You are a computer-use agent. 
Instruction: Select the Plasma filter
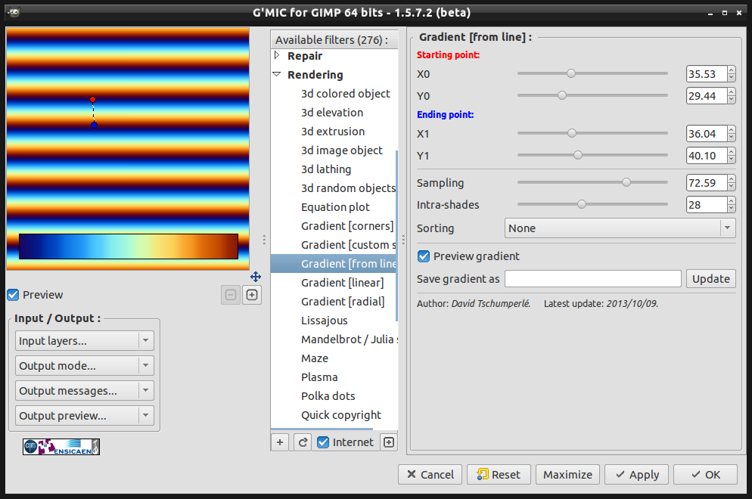click(x=319, y=377)
